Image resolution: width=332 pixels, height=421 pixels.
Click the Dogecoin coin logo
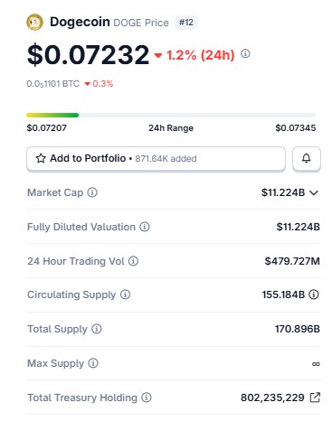point(34,23)
